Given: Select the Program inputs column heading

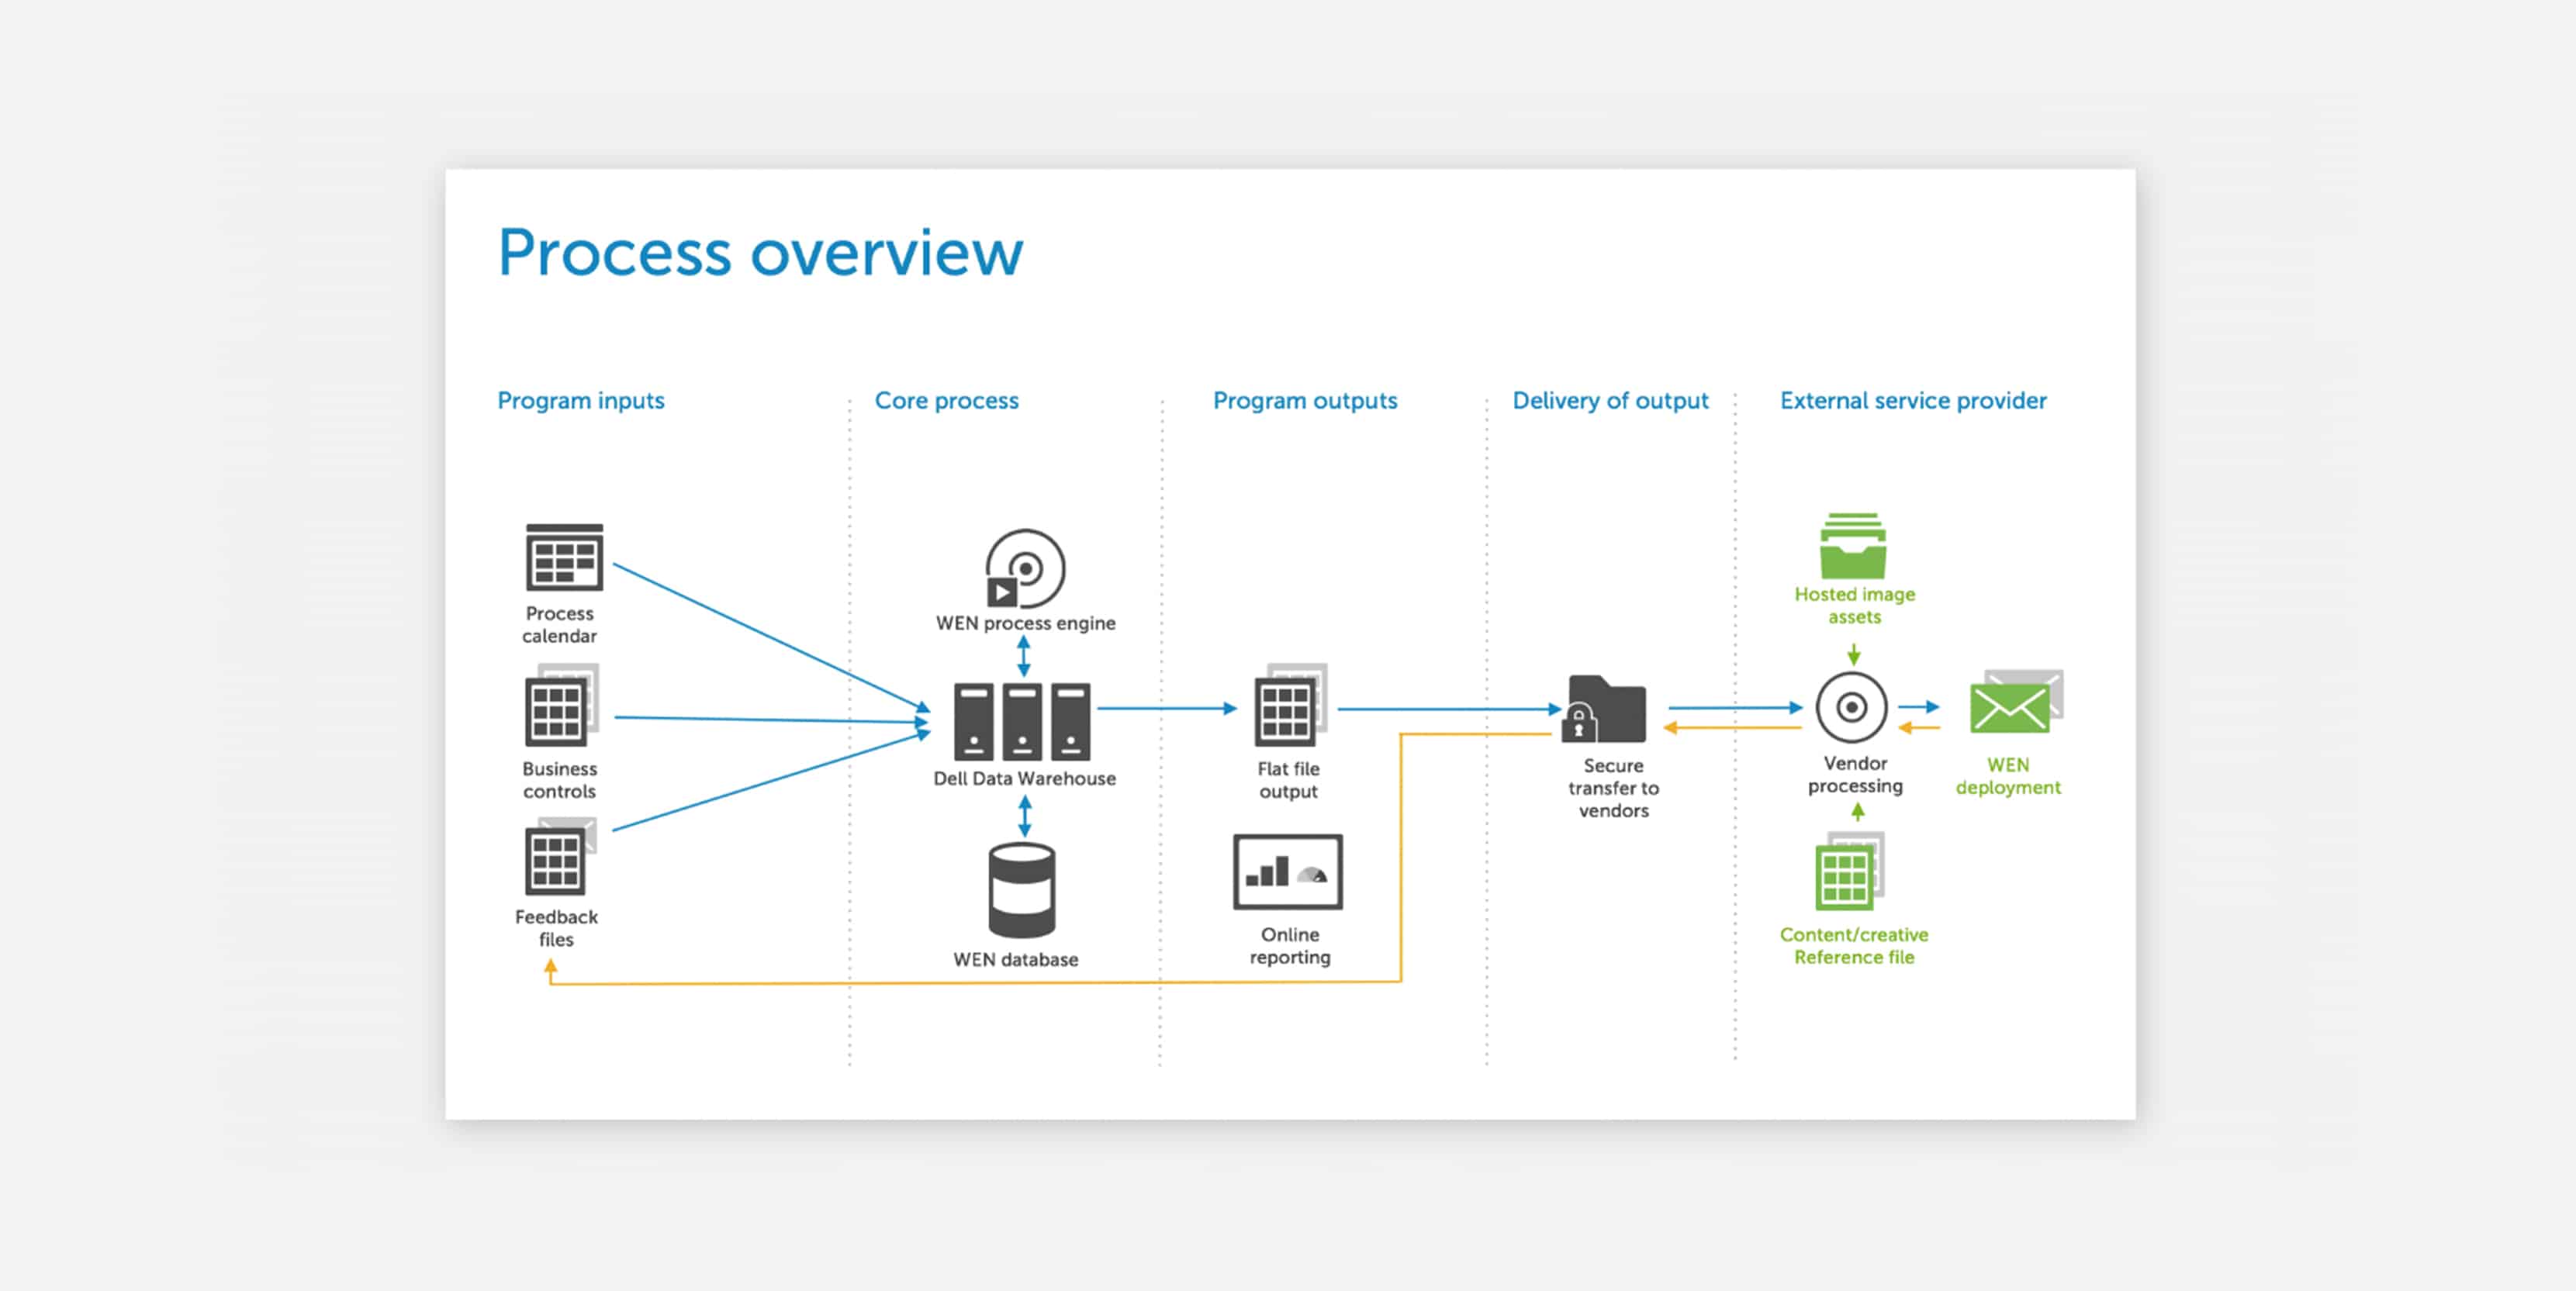Looking at the screenshot, I should pos(580,400).
